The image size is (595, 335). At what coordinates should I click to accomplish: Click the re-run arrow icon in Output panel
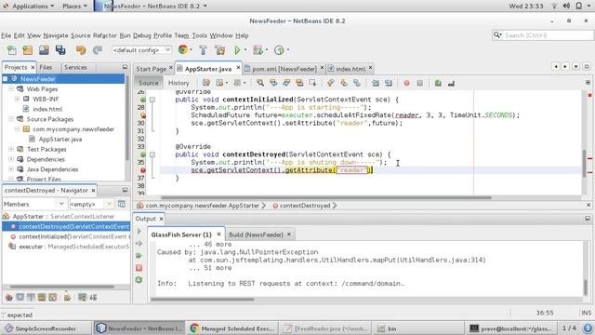pos(139,256)
